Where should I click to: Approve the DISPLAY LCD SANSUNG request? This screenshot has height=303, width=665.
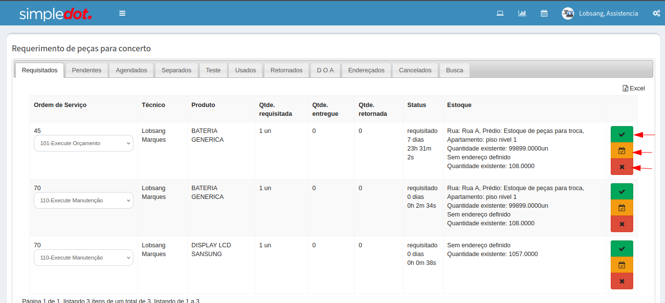coord(621,249)
